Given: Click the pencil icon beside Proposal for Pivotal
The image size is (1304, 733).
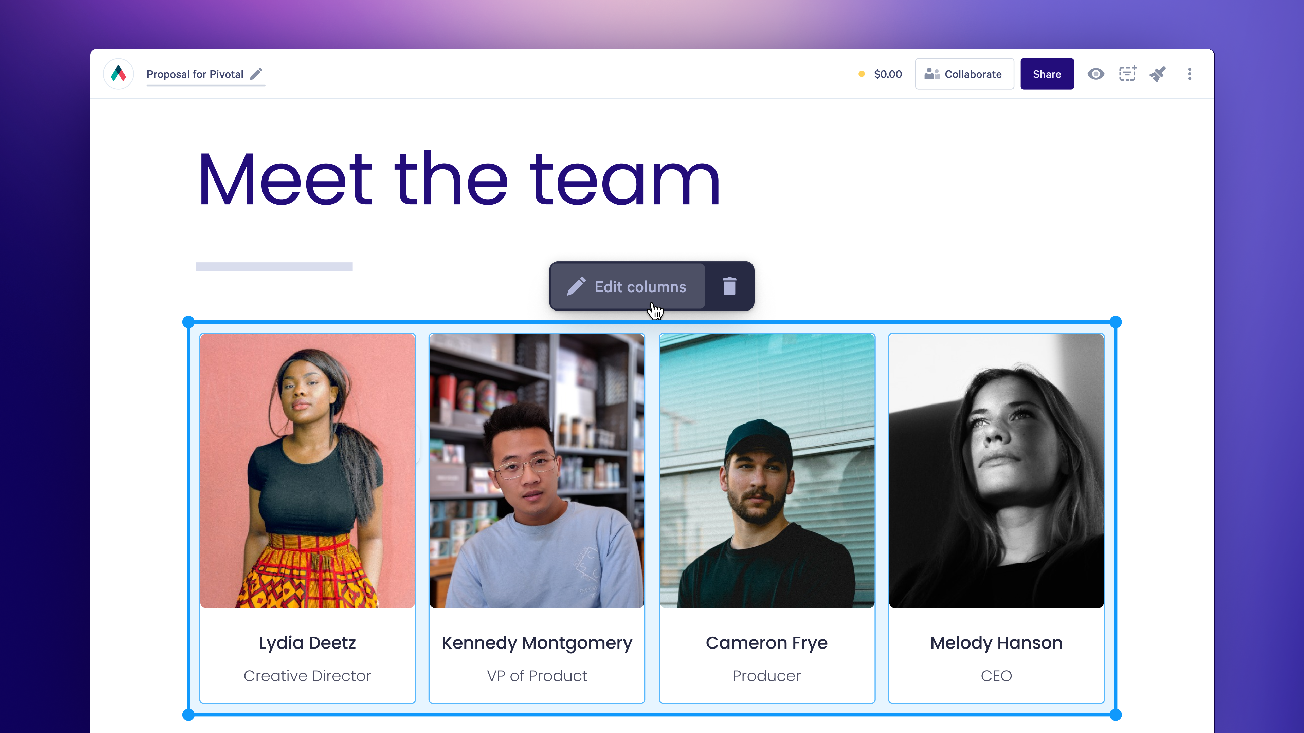Looking at the screenshot, I should click(x=257, y=74).
